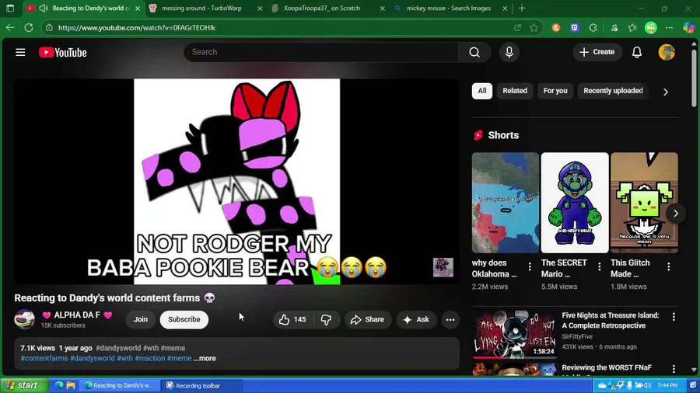Open the Start menu

point(23,385)
